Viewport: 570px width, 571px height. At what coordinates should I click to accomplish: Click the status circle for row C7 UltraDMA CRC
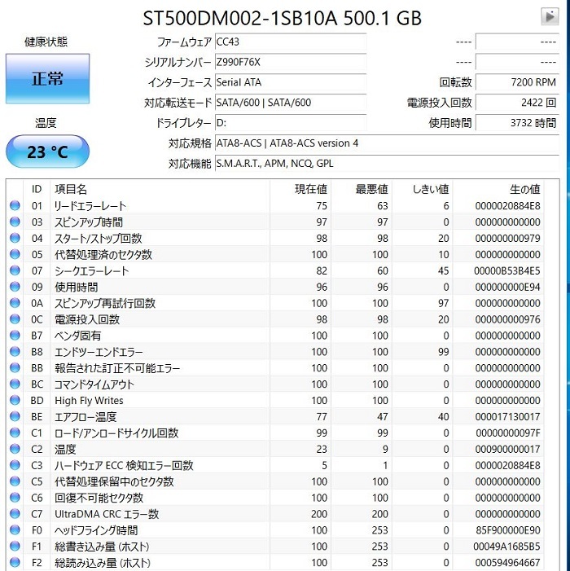click(15, 514)
